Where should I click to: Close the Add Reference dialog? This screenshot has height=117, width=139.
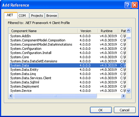pos(135,5)
